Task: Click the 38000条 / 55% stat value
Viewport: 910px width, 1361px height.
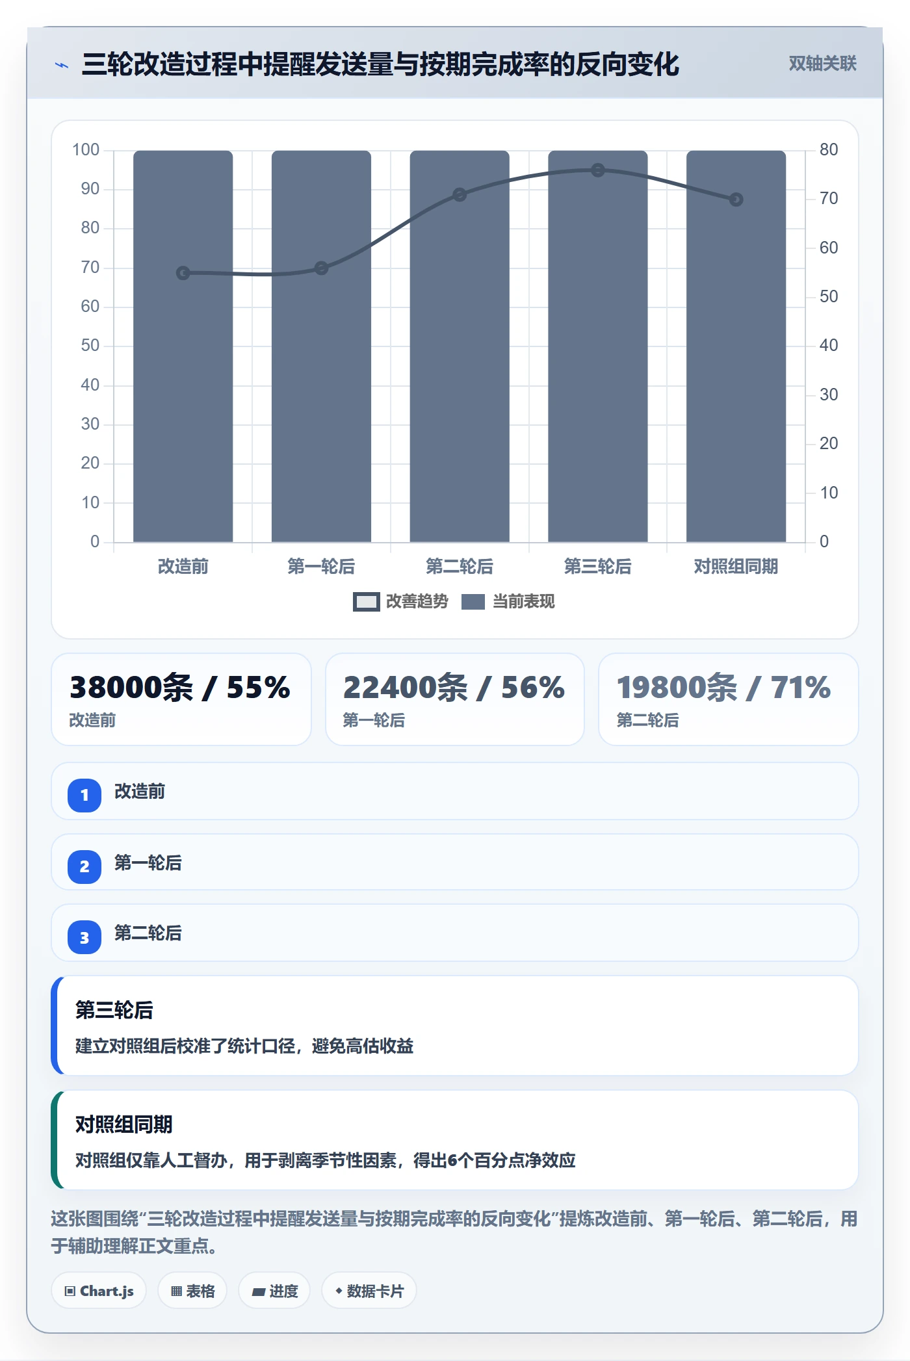Action: tap(180, 688)
